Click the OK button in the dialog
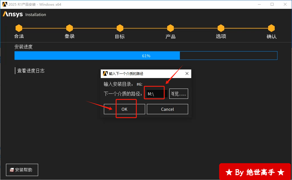This screenshot has height=180, width=292. tap(124, 109)
